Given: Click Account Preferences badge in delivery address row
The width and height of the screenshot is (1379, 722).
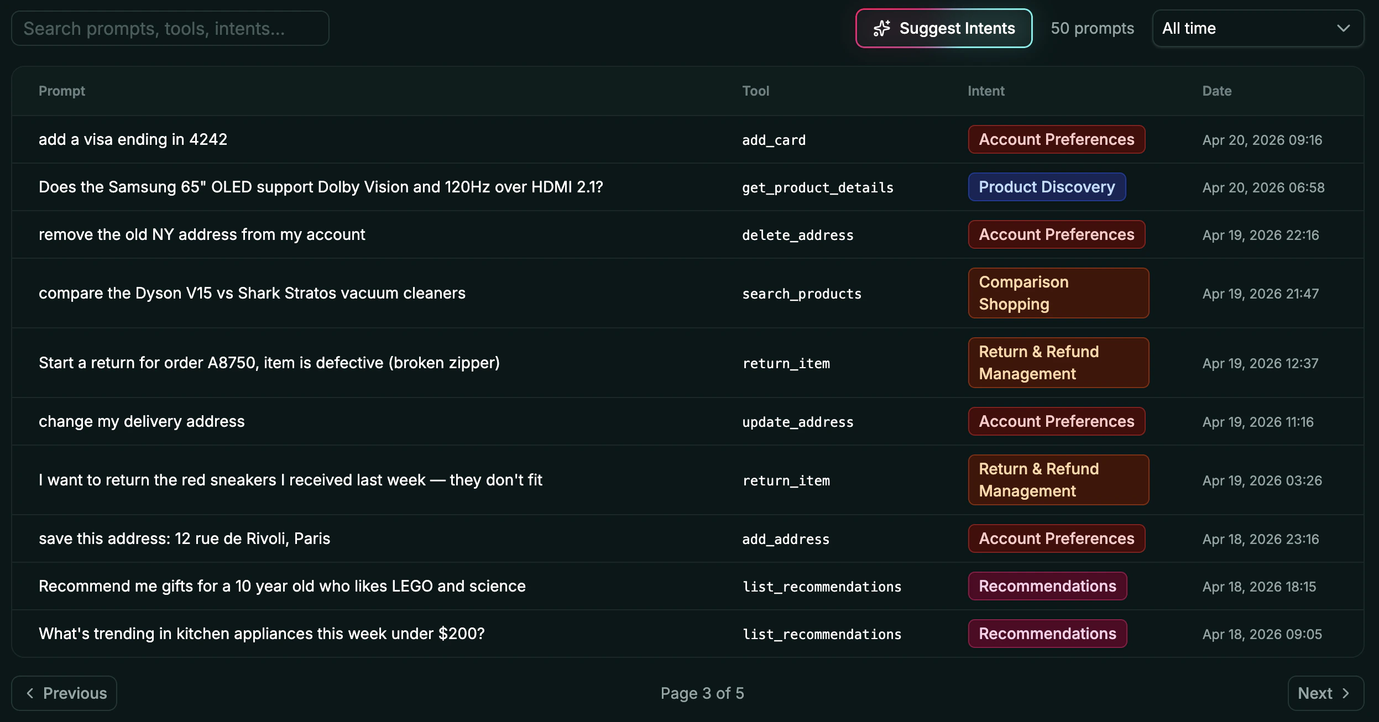Looking at the screenshot, I should (x=1057, y=421).
